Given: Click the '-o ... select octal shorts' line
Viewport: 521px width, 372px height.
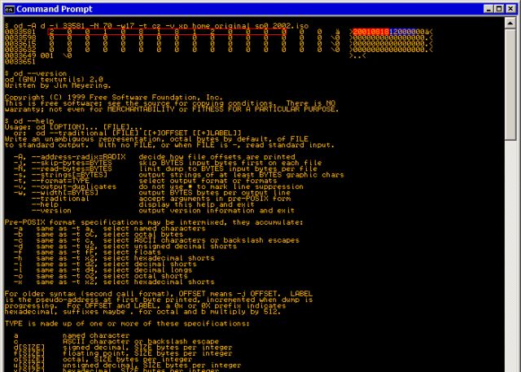Looking at the screenshot, I should point(101,276).
